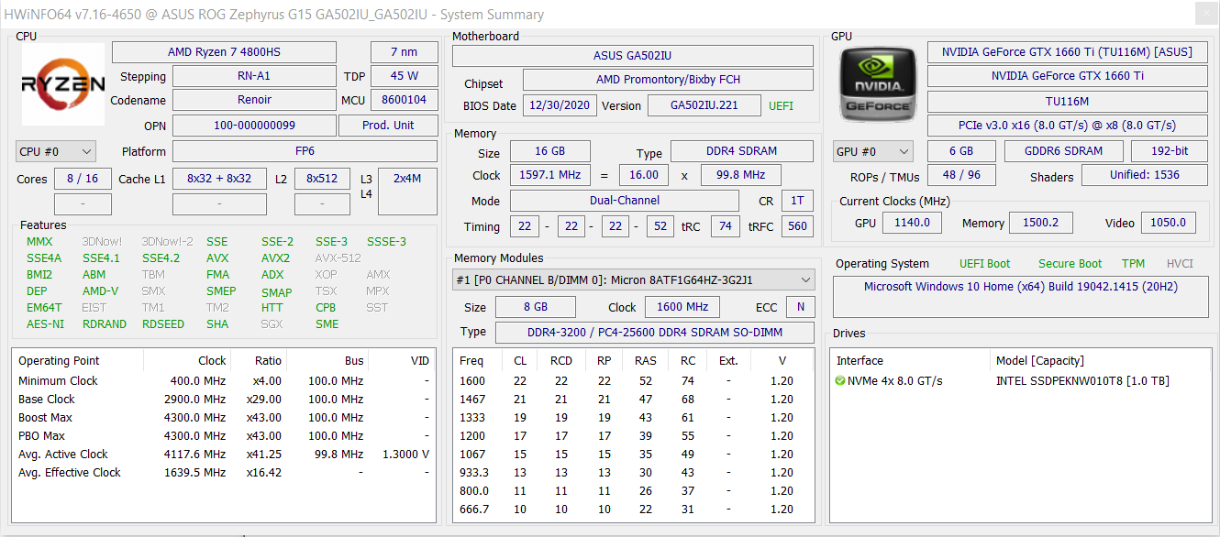Select the Base Clock row in the clock table
This screenshot has width=1220, height=537.
(x=224, y=400)
